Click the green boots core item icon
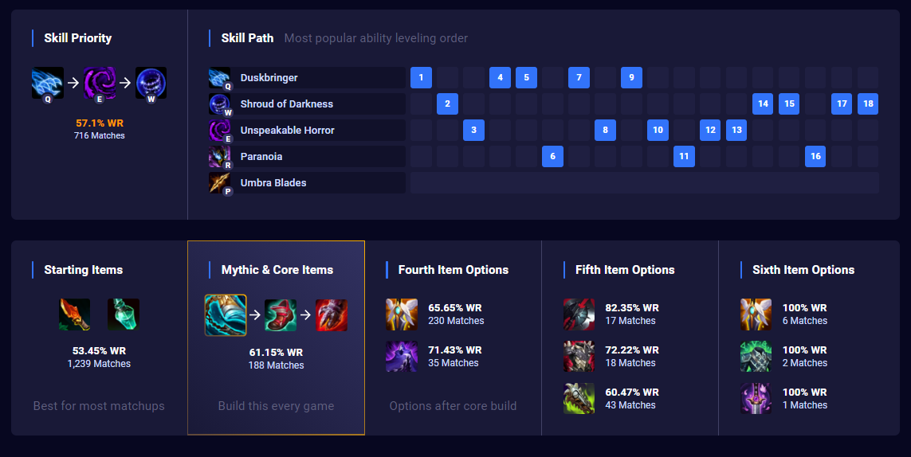The image size is (911, 457). click(281, 315)
